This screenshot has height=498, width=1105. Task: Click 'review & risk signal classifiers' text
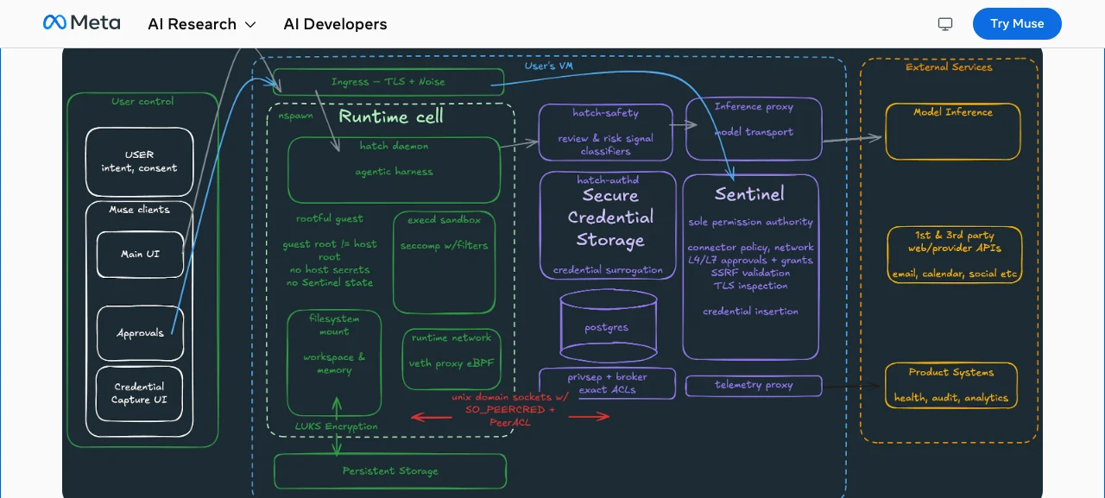click(605, 145)
